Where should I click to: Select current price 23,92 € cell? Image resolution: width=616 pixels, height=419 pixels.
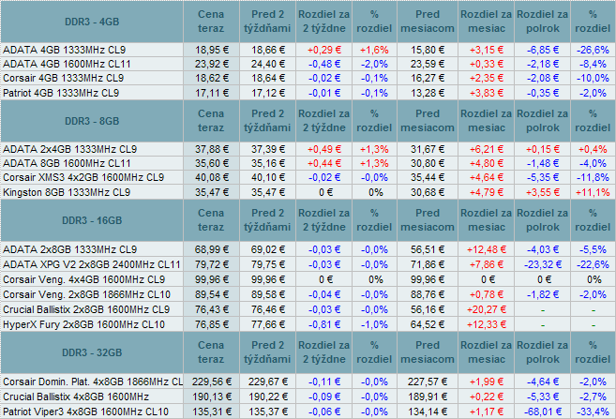coord(212,64)
